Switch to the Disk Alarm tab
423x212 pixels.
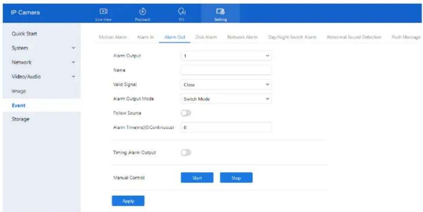(206, 37)
